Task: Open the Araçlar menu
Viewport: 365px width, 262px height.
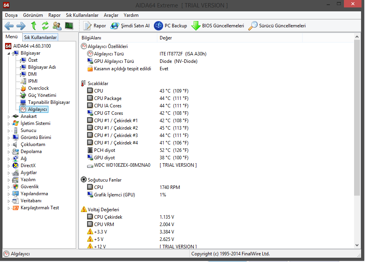Action: click(x=111, y=15)
